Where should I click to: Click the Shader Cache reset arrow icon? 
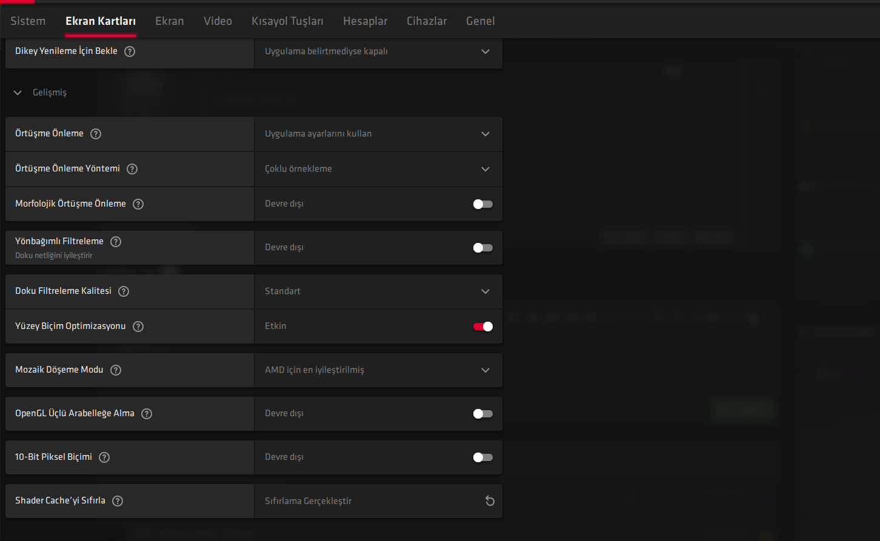tap(490, 501)
